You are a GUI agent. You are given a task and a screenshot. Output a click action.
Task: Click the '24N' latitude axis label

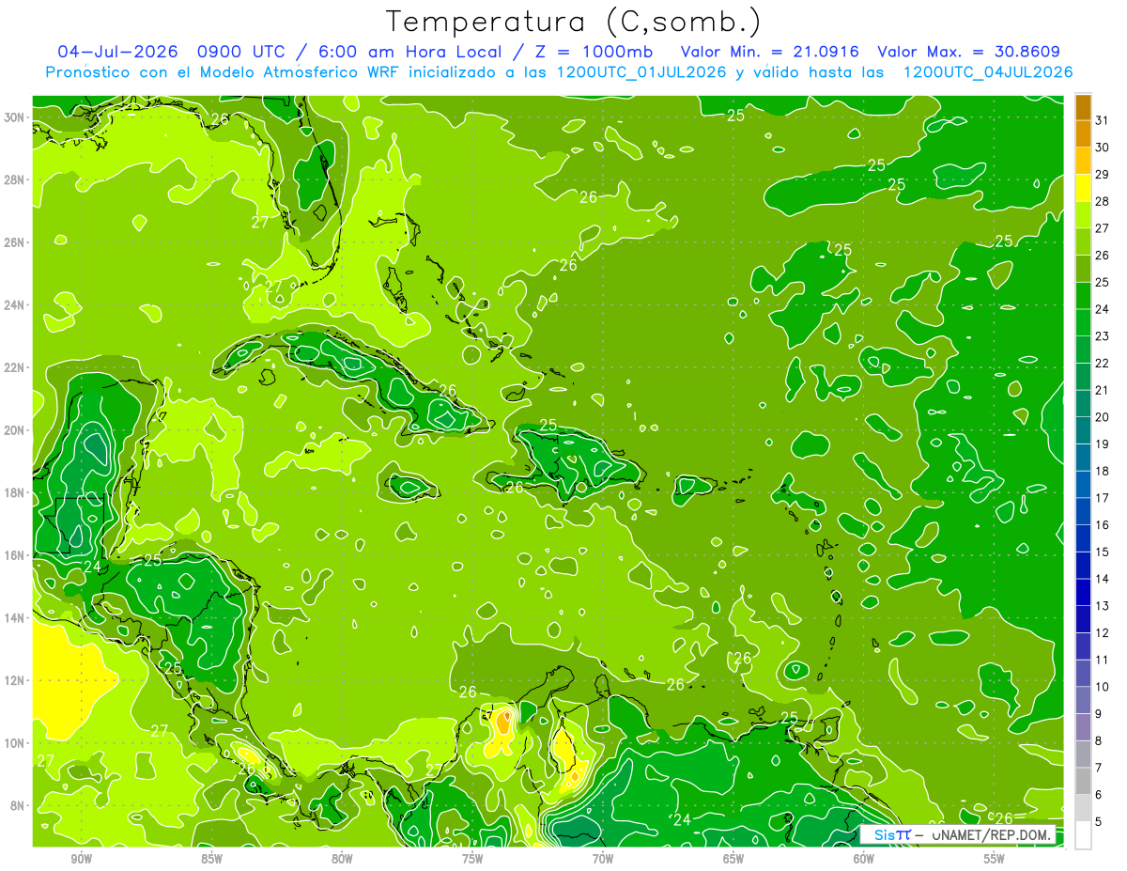click(15, 305)
